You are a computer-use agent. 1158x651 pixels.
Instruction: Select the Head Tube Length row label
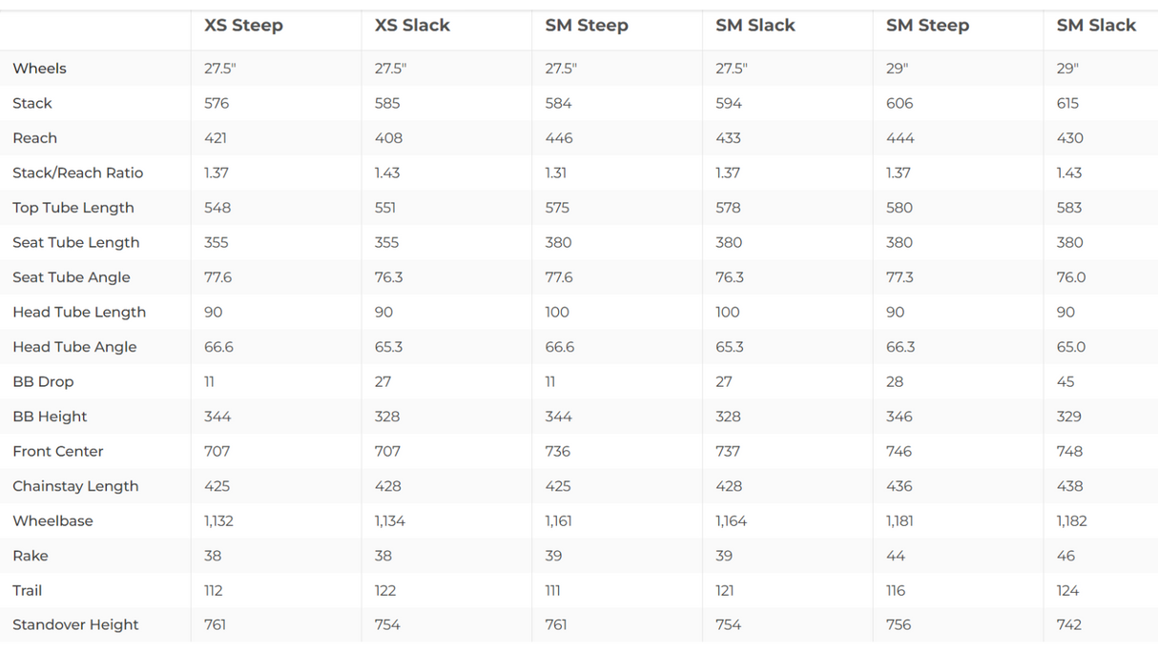[79, 312]
